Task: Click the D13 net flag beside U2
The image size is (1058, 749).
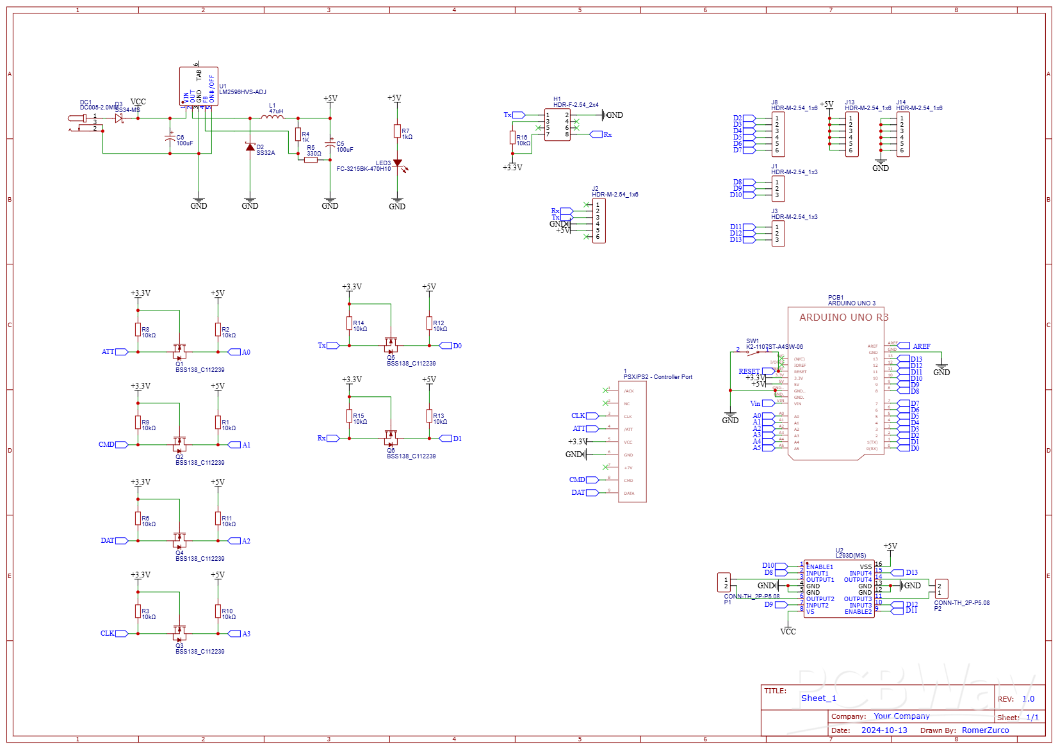Action: 904,573
